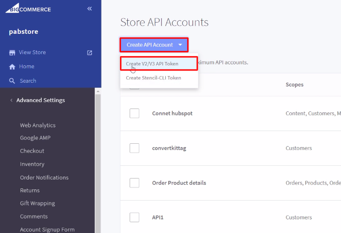Go back using Advanced Settings chevron

pyautogui.click(x=11, y=100)
